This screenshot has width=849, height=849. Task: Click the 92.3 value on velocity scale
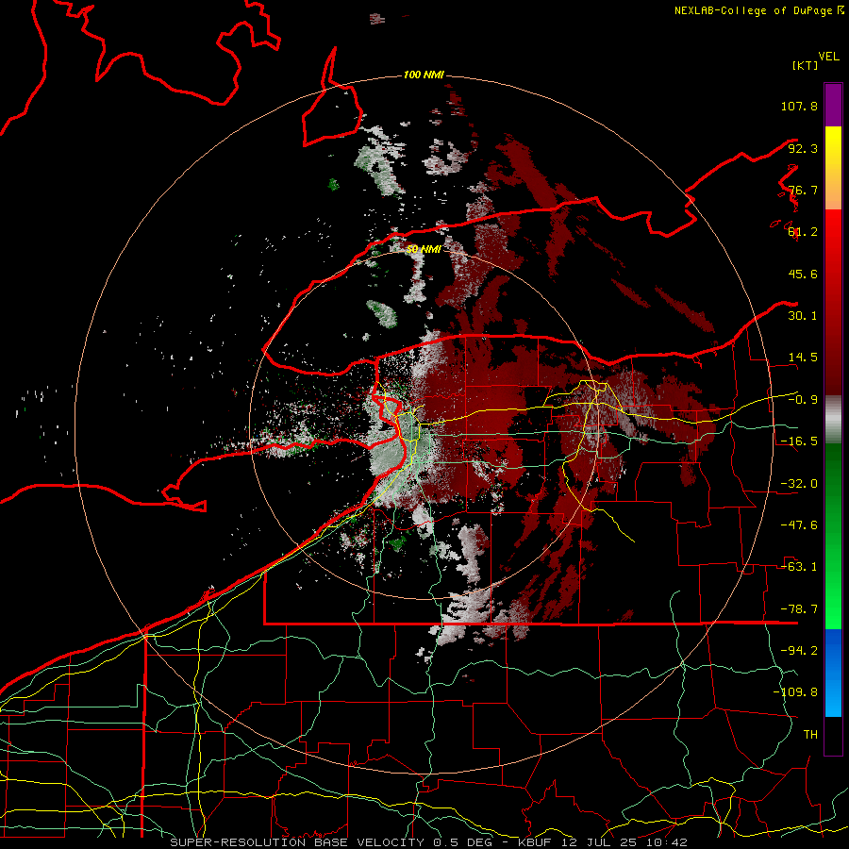click(x=803, y=148)
